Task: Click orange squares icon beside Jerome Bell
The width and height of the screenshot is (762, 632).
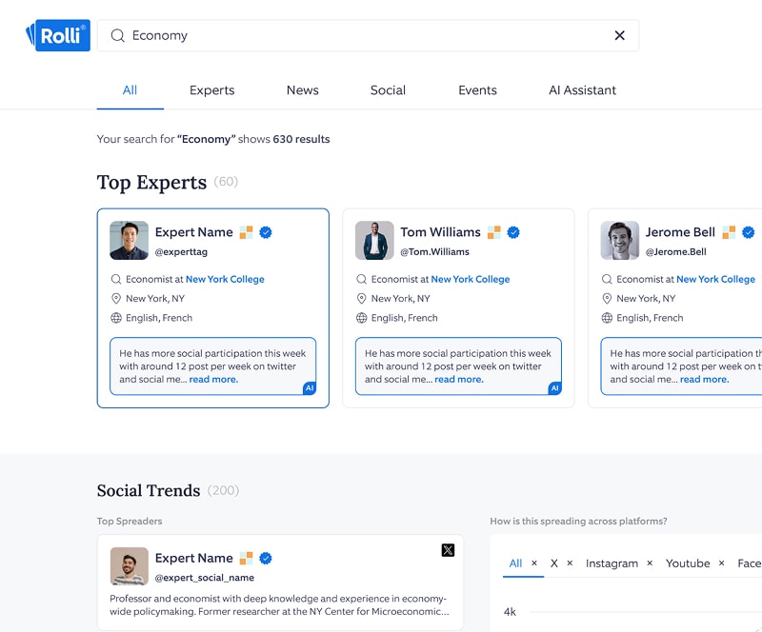Action: click(x=729, y=232)
